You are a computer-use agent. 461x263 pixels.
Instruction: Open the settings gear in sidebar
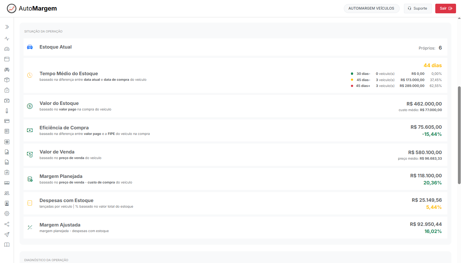[x=7, y=213]
